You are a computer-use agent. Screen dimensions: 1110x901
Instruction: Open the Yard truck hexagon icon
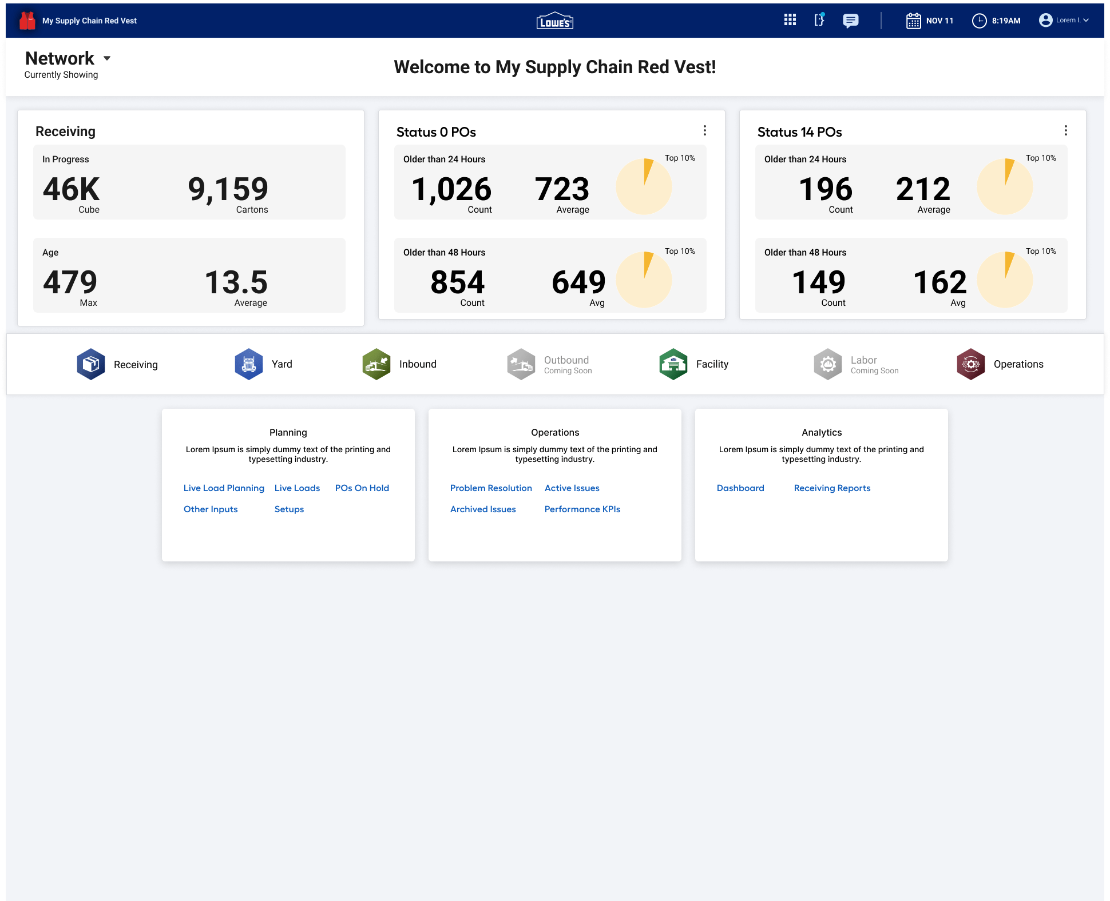tap(248, 364)
